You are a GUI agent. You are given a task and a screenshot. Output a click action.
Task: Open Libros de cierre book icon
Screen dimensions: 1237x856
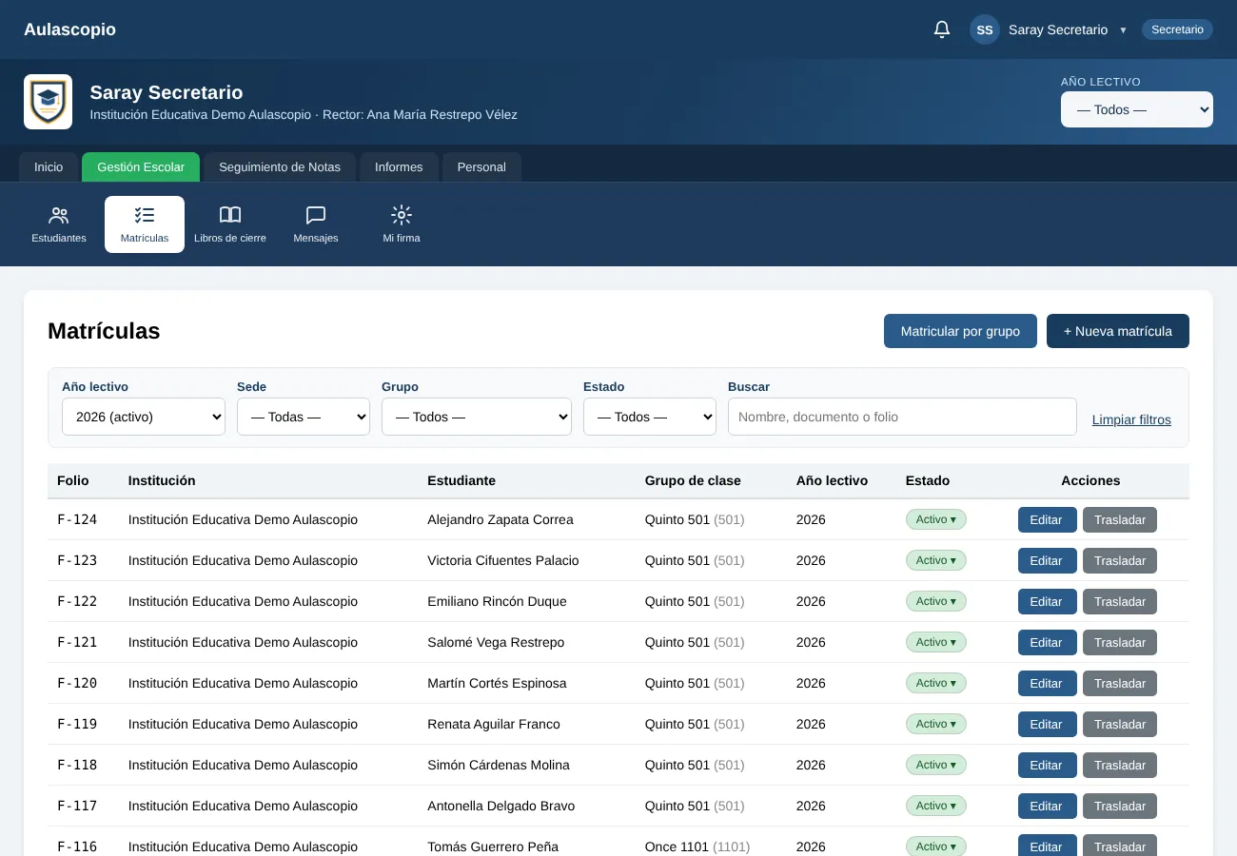(230, 224)
